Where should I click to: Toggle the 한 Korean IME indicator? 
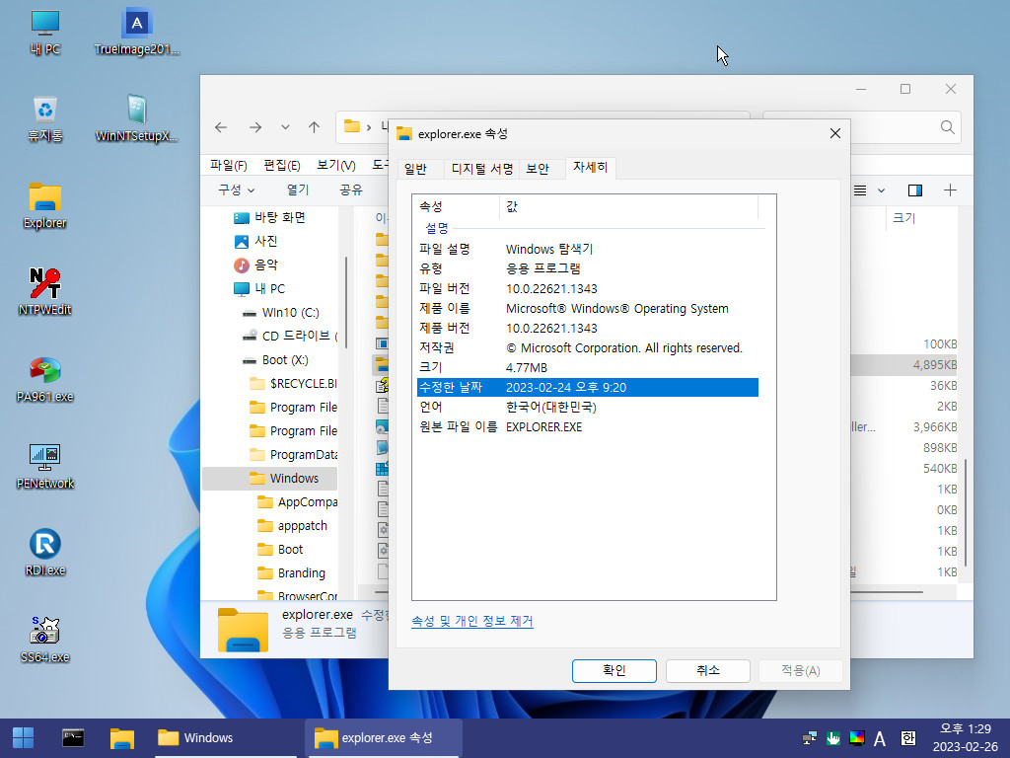coord(908,738)
